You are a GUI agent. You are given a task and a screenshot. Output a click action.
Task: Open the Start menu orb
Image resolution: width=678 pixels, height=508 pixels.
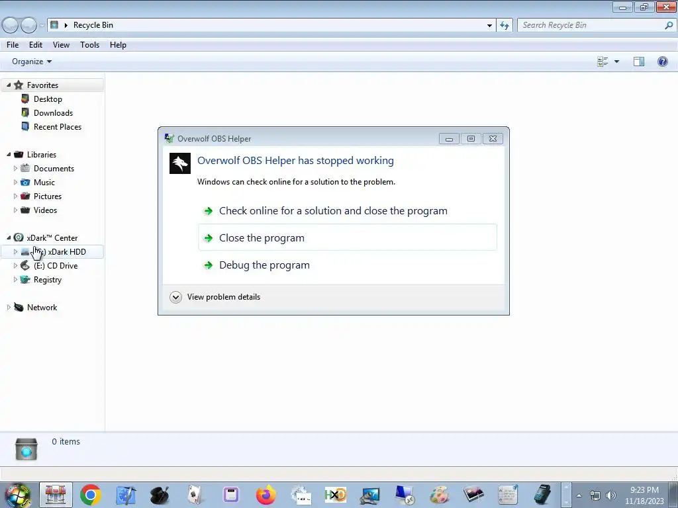point(18,495)
